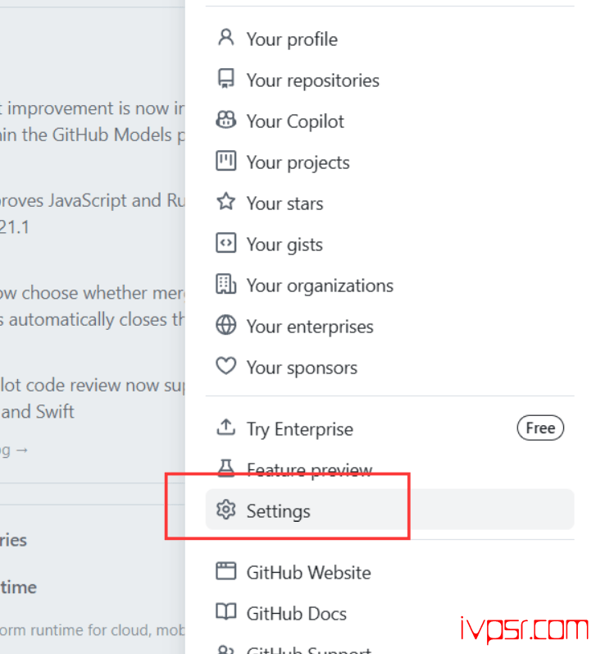Open the Your profile menu item
Viewport: 596px width, 654px height.
[x=292, y=39]
